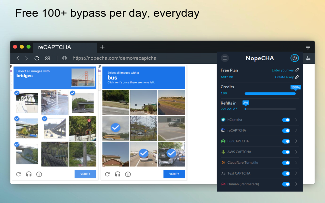Open the NopeCHA hamburger menu

(x=224, y=58)
